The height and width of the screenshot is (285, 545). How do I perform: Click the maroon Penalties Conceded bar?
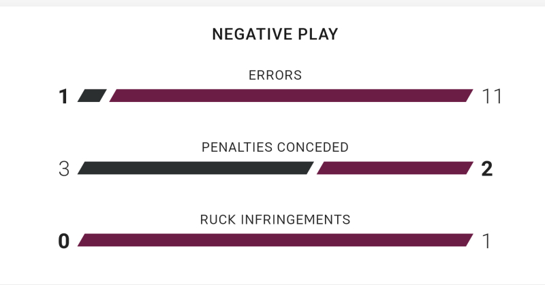395,168
